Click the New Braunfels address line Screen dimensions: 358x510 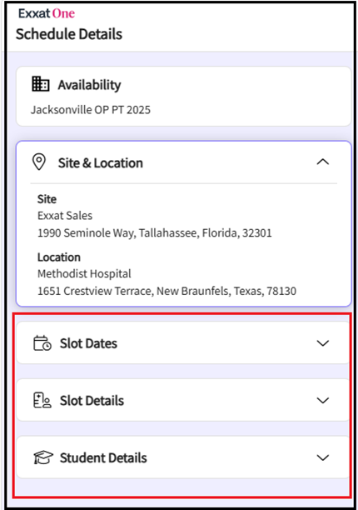[167, 291]
